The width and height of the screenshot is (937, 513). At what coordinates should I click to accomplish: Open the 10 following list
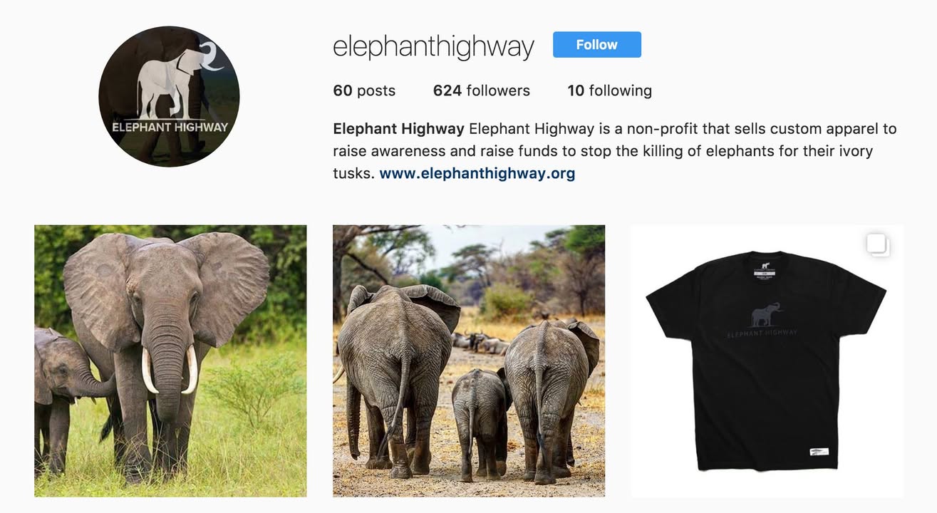click(x=609, y=90)
